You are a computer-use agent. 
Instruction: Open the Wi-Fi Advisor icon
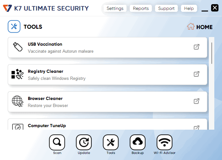[x=165, y=142]
